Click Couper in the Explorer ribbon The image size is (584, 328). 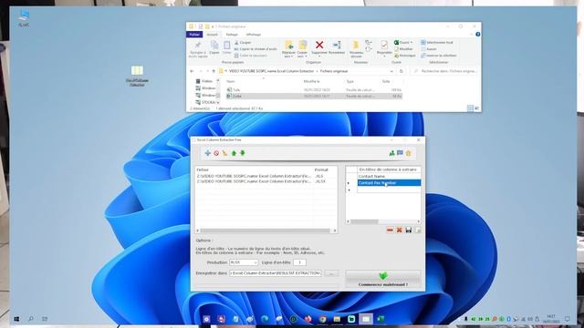point(244,43)
